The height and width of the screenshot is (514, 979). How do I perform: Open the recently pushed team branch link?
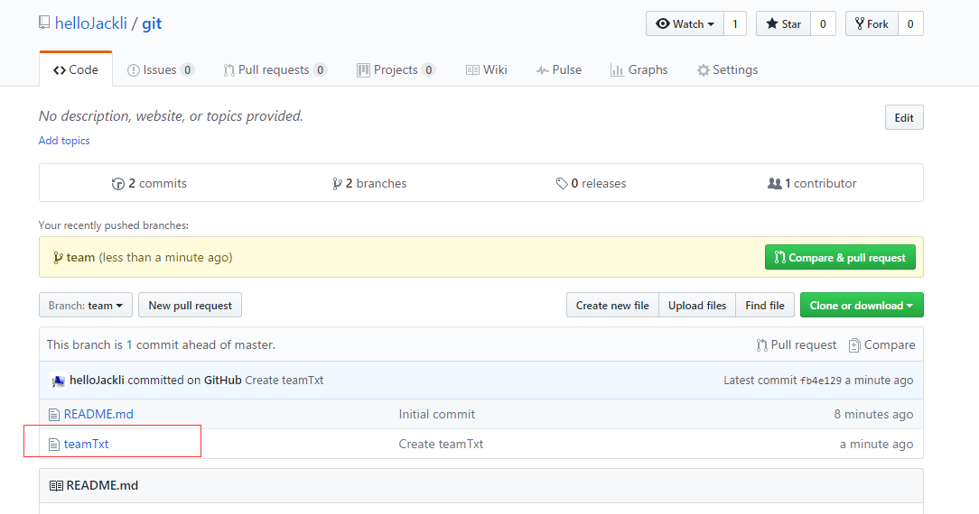(80, 257)
